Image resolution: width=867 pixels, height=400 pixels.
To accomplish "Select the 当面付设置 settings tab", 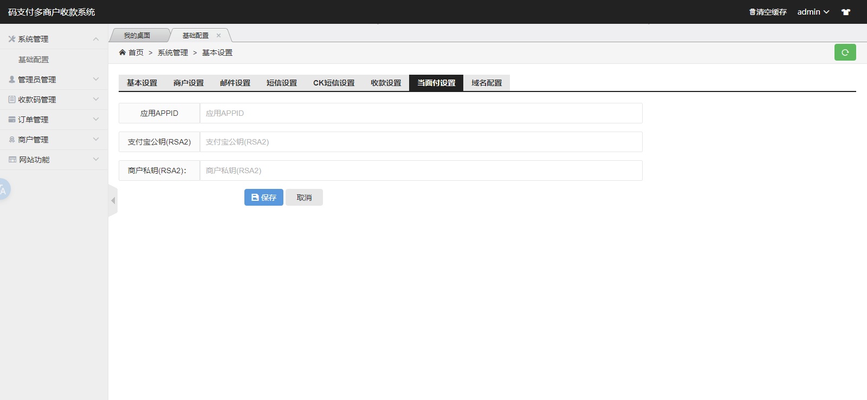I will pos(436,83).
